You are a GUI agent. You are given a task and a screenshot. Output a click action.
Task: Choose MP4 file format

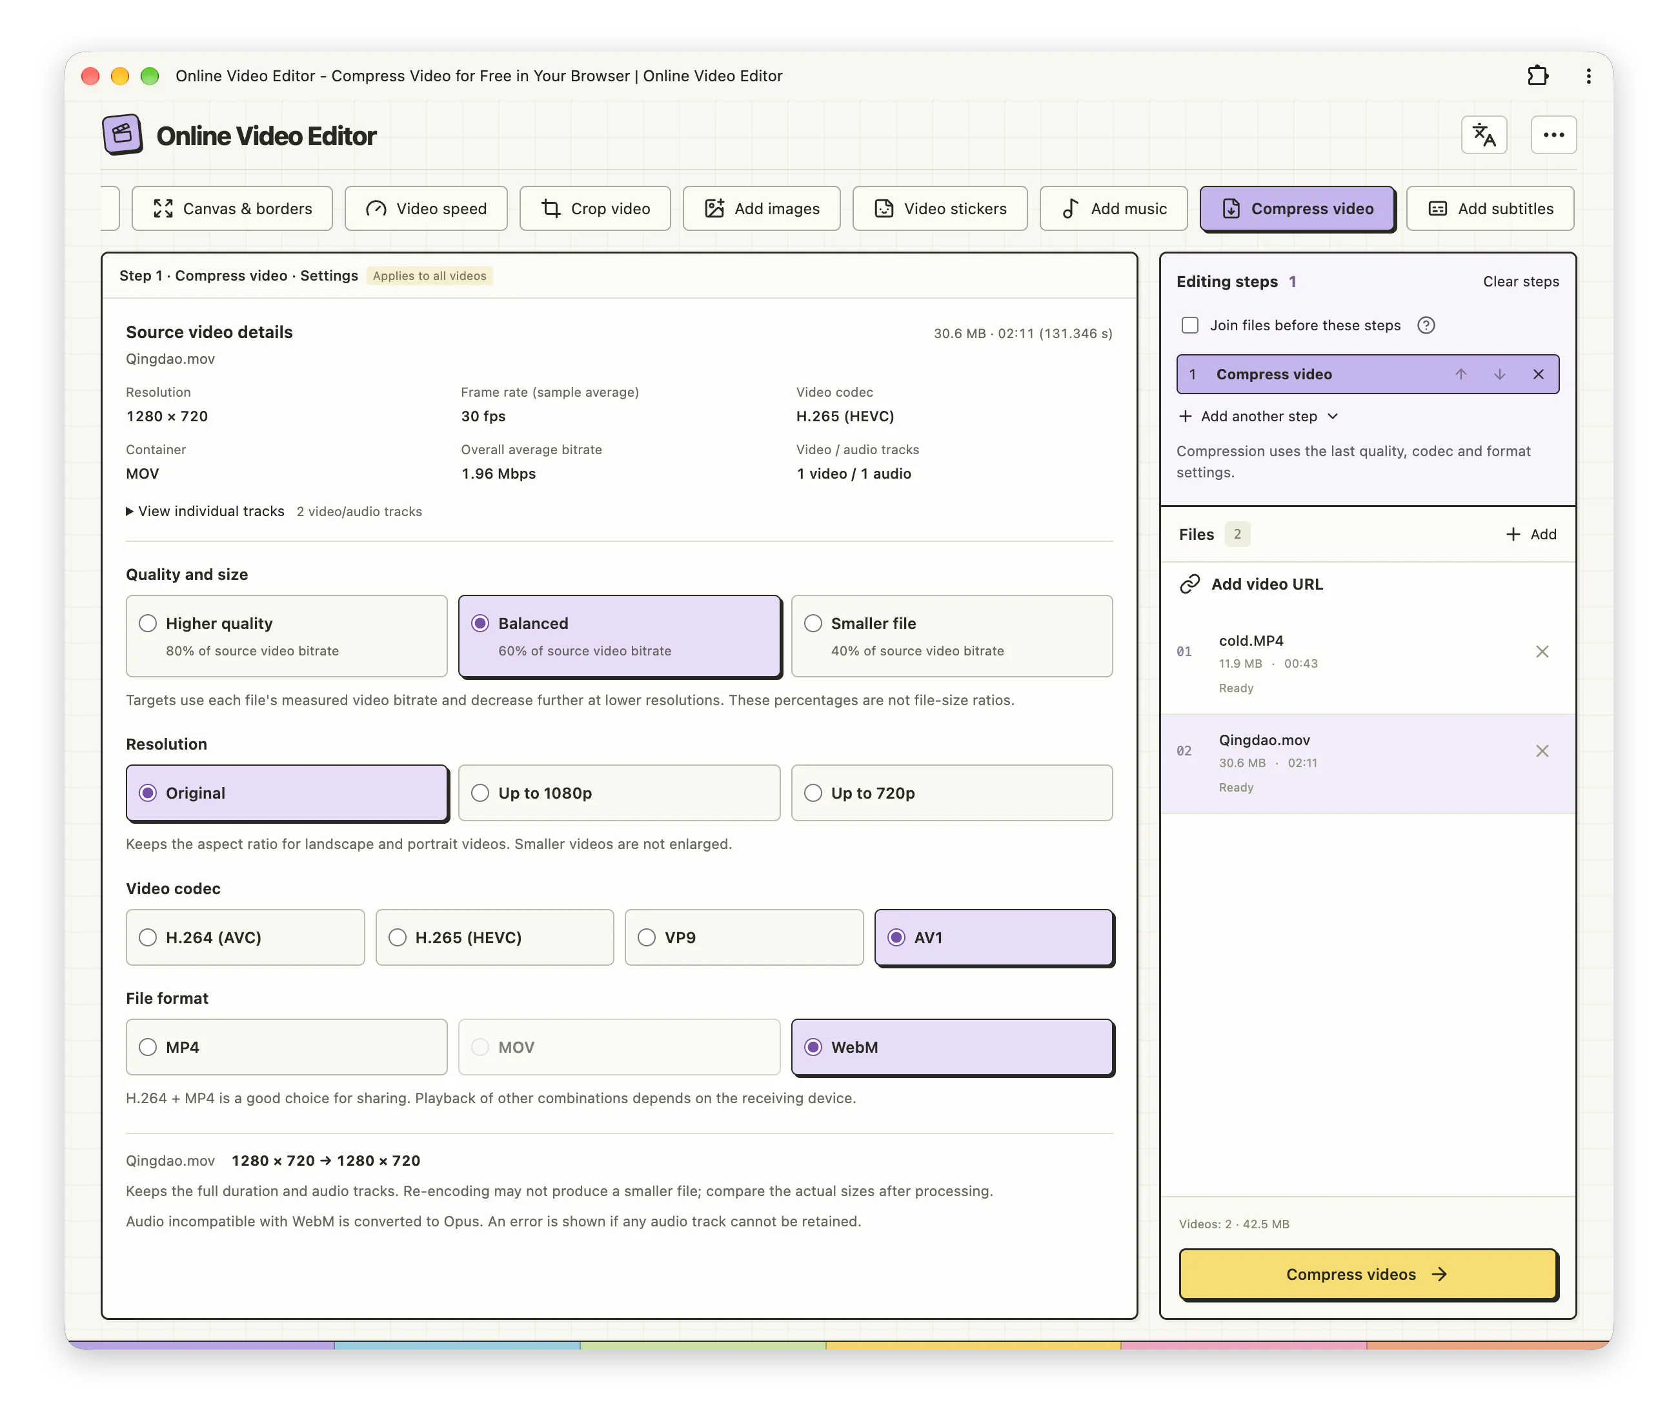pyautogui.click(x=287, y=1047)
